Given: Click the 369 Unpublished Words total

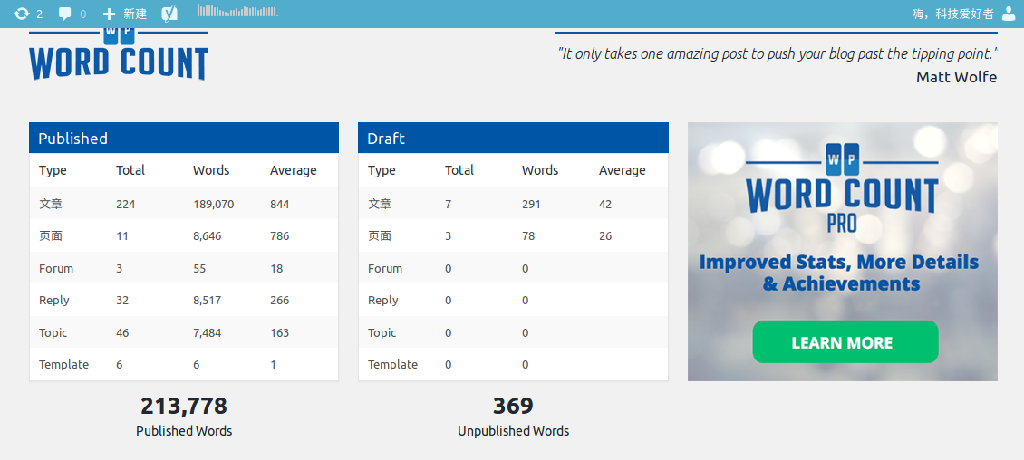Looking at the screenshot, I should click(x=513, y=406).
